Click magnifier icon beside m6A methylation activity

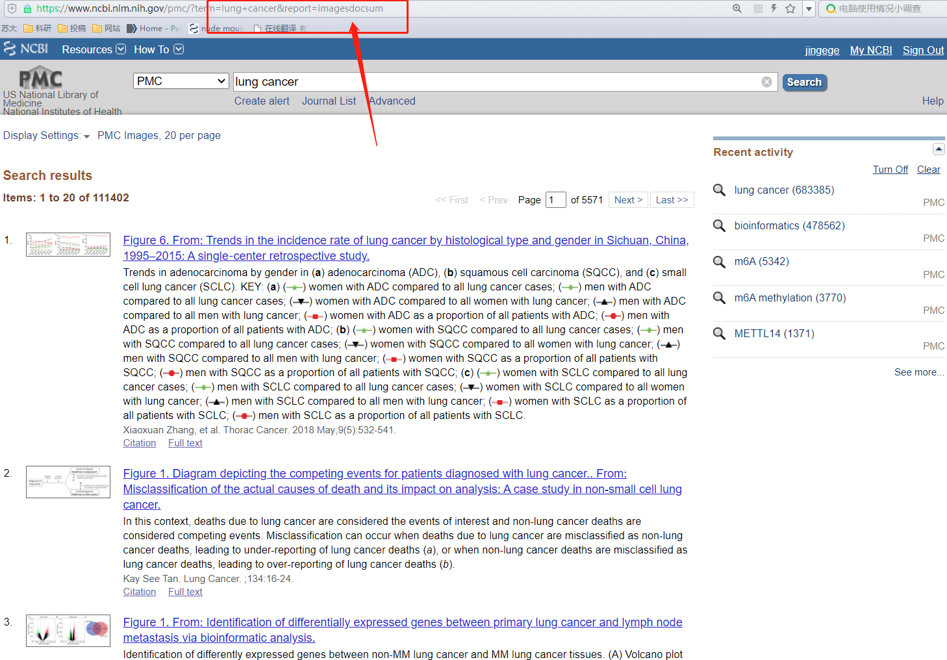pos(719,298)
